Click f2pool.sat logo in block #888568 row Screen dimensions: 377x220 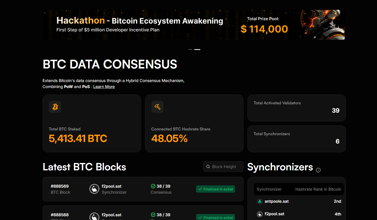(x=94, y=217)
